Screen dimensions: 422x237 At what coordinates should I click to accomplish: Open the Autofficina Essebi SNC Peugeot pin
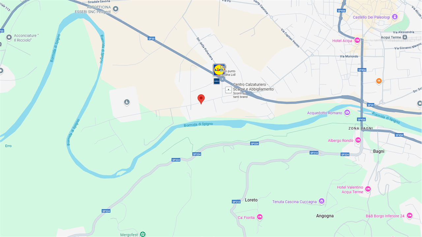115,9
